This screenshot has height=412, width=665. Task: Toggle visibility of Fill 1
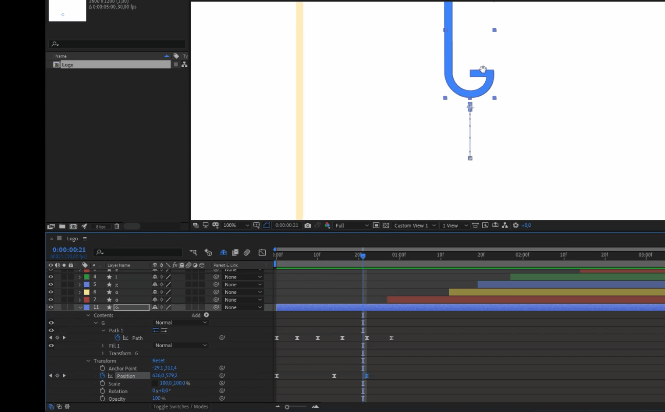tap(51, 346)
